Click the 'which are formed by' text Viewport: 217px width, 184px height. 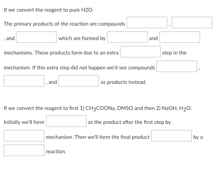coord(82,38)
